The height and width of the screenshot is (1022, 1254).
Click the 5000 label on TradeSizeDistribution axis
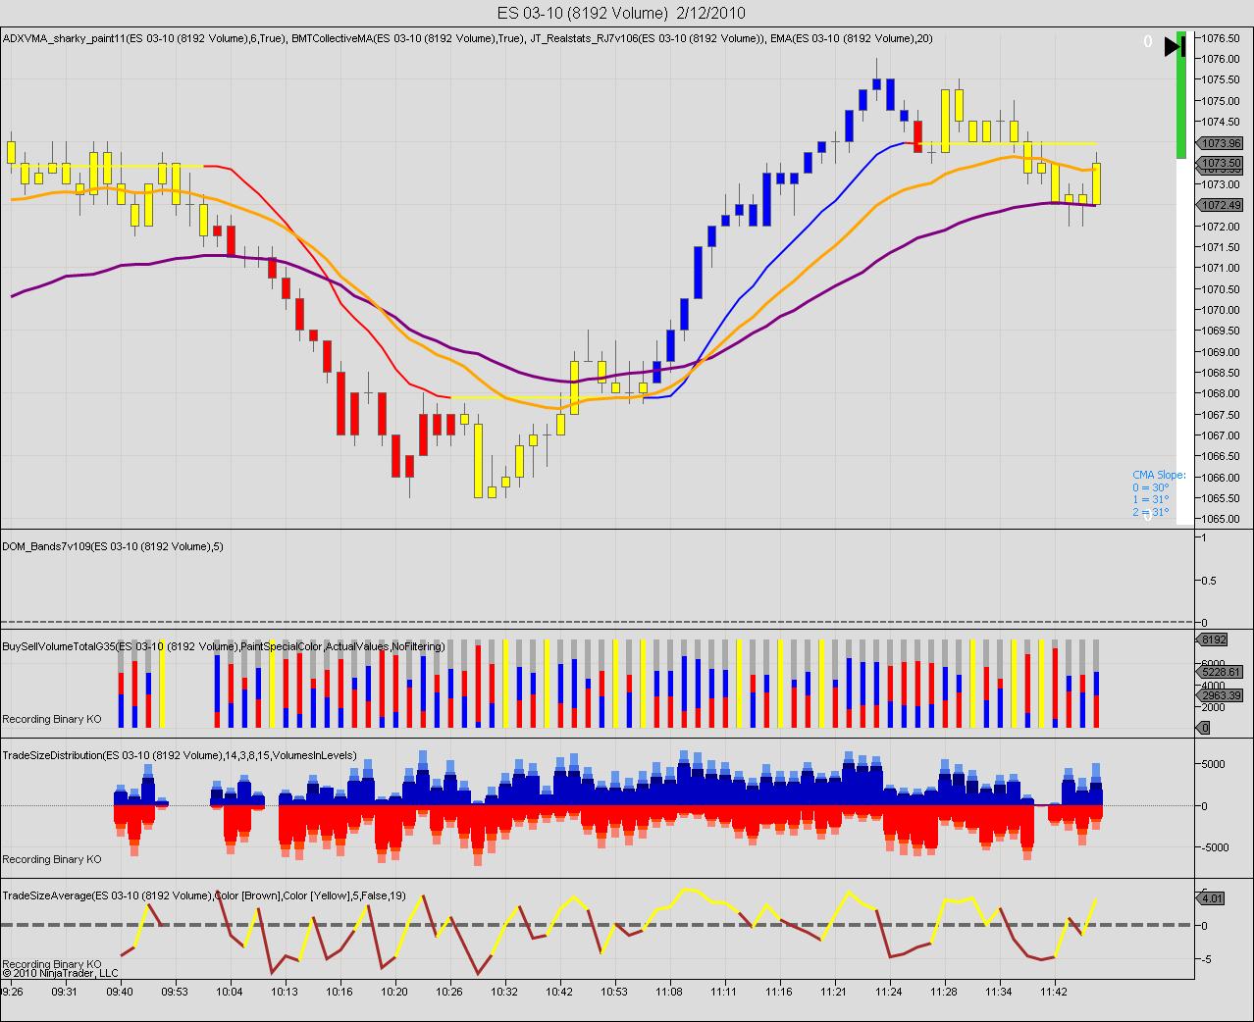pyautogui.click(x=1212, y=764)
